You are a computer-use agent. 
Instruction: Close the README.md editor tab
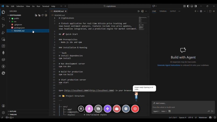[x=66, y=11]
